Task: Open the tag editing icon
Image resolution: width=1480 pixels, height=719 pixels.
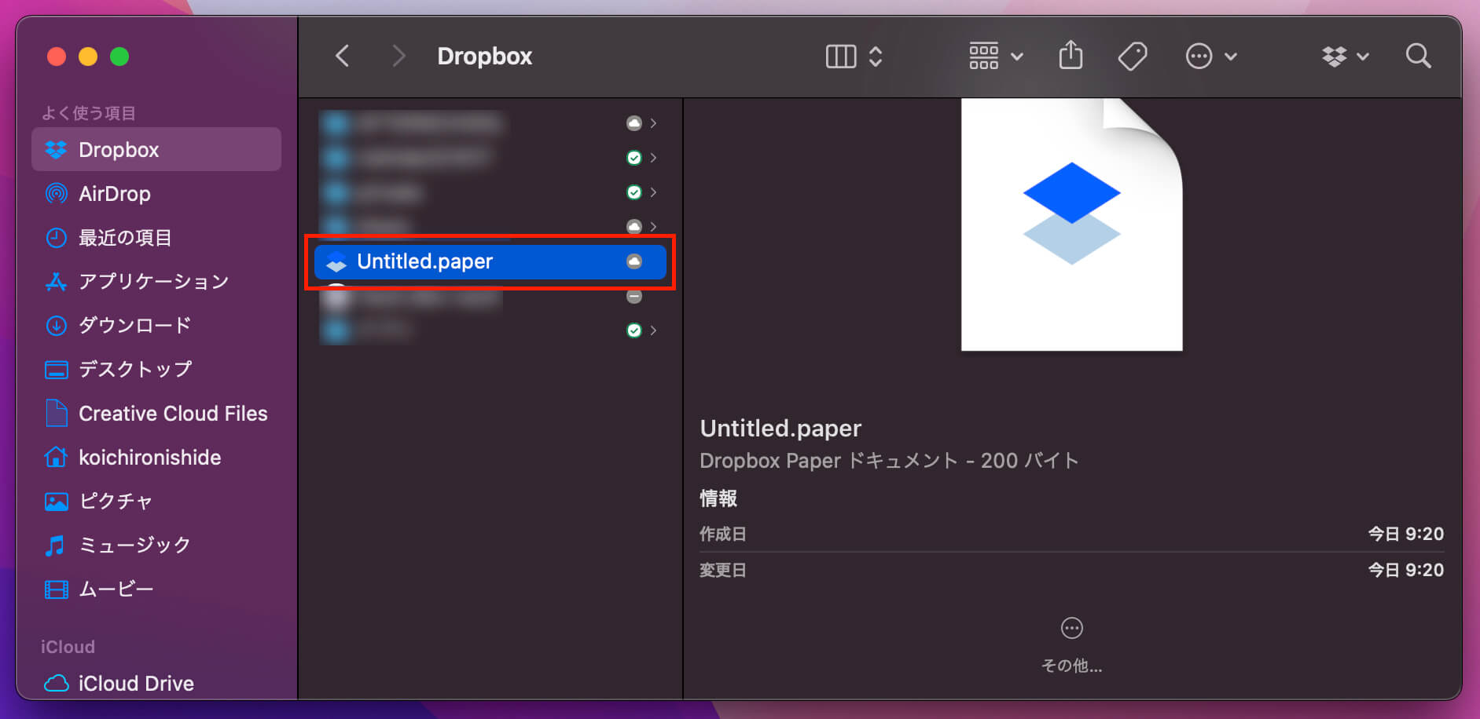Action: pos(1133,57)
